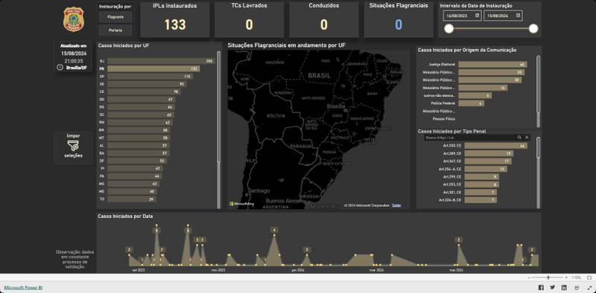This screenshot has width=596, height=293.
Task: Select the Portaria filter button
Action: tap(115, 30)
